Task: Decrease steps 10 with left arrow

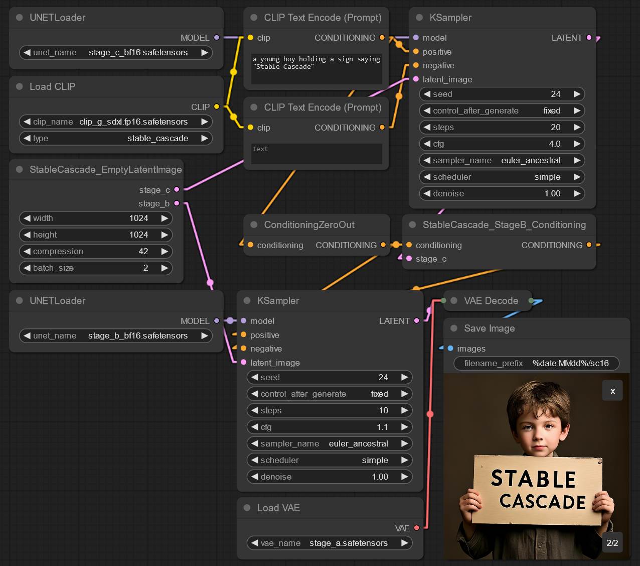Action: (255, 410)
